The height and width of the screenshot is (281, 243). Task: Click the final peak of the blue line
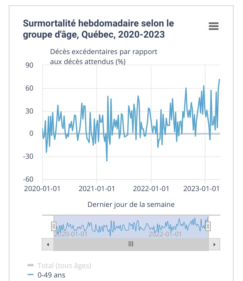point(219,79)
